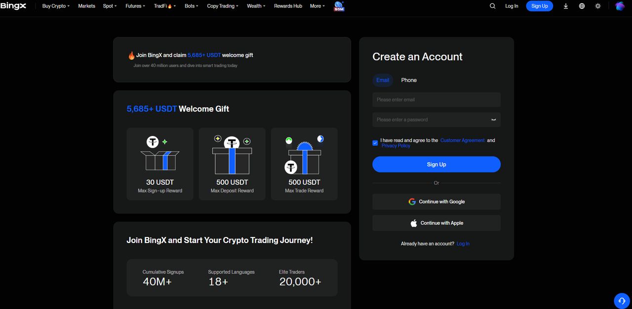The width and height of the screenshot is (632, 309).
Task: Click the 20,000+ Elite Traders stat
Action: pyautogui.click(x=300, y=277)
